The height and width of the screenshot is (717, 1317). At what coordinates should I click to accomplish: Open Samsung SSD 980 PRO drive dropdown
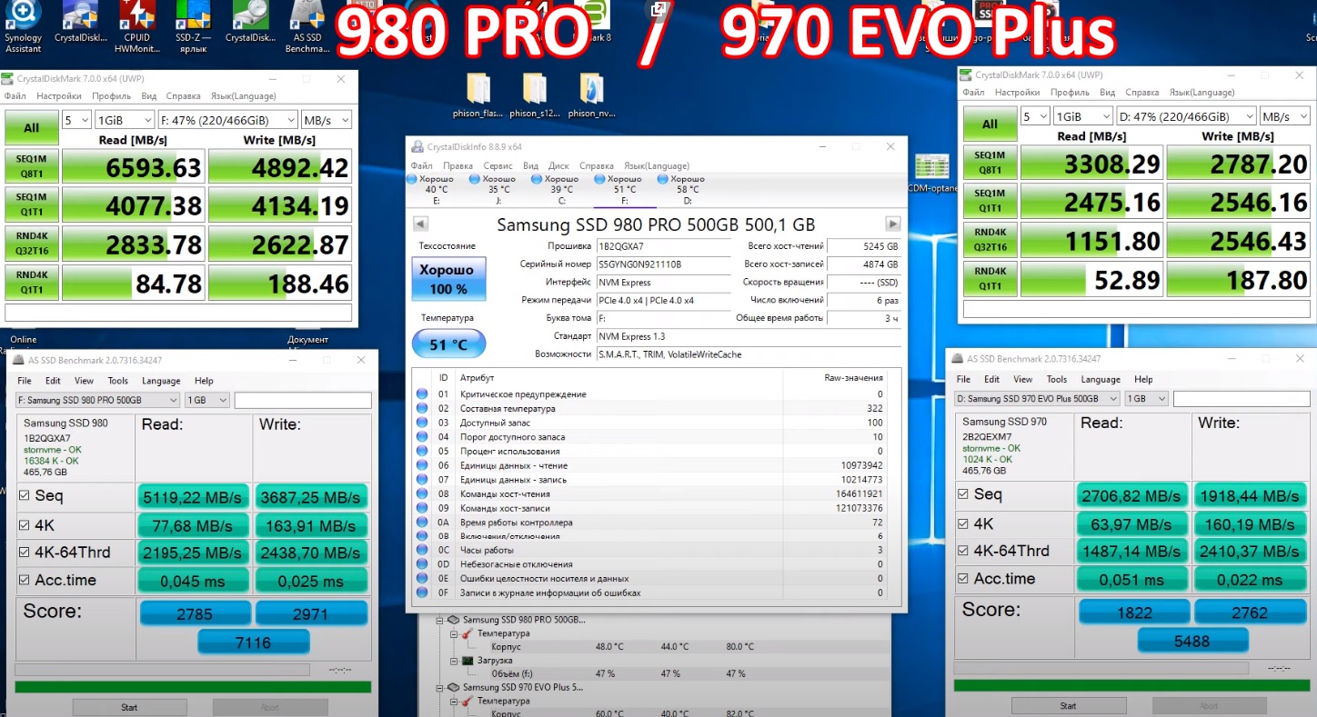tap(98, 400)
